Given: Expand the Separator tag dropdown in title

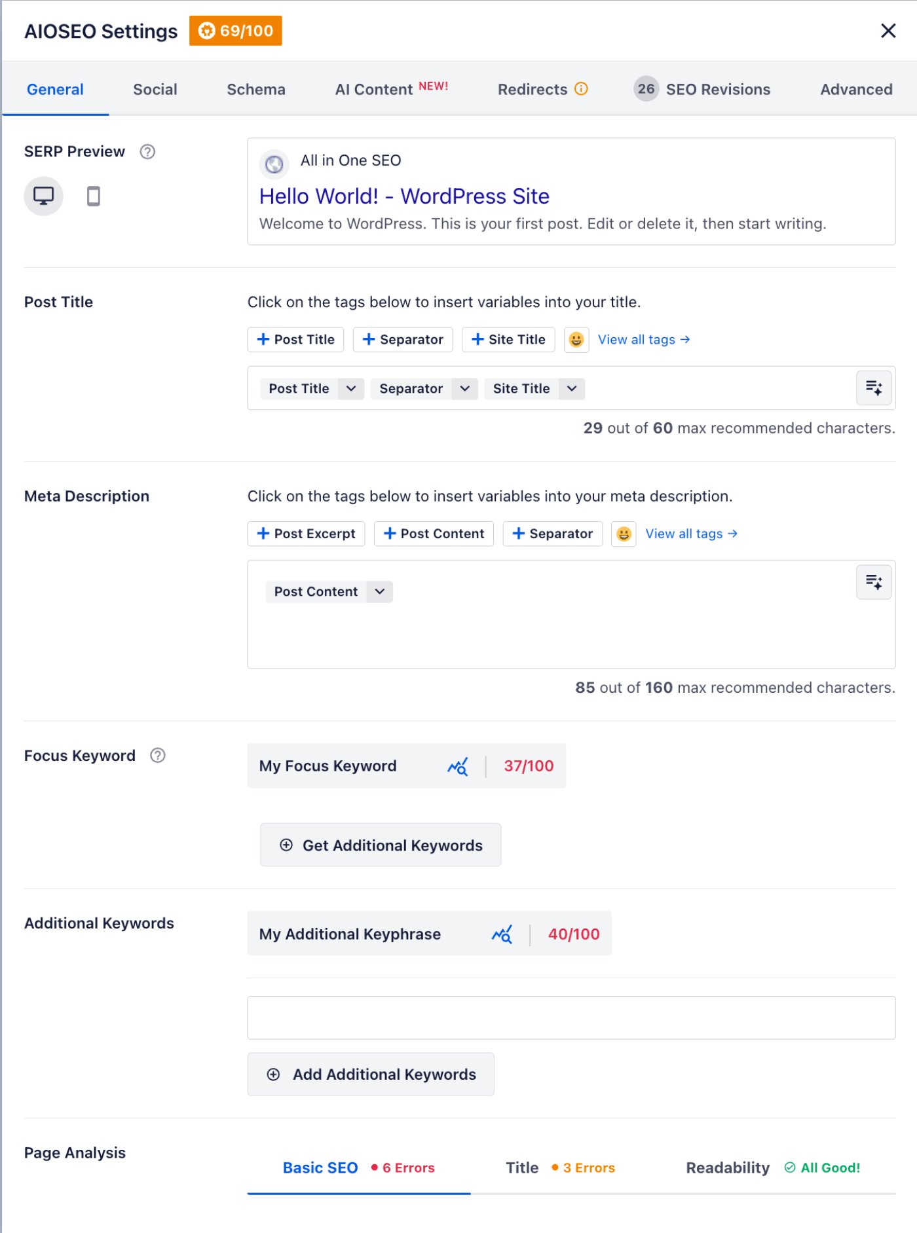Looking at the screenshot, I should click(465, 389).
